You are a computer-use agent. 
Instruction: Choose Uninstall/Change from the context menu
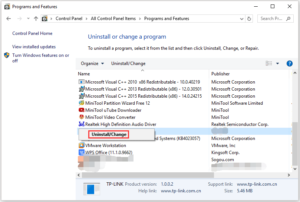pos(109,134)
